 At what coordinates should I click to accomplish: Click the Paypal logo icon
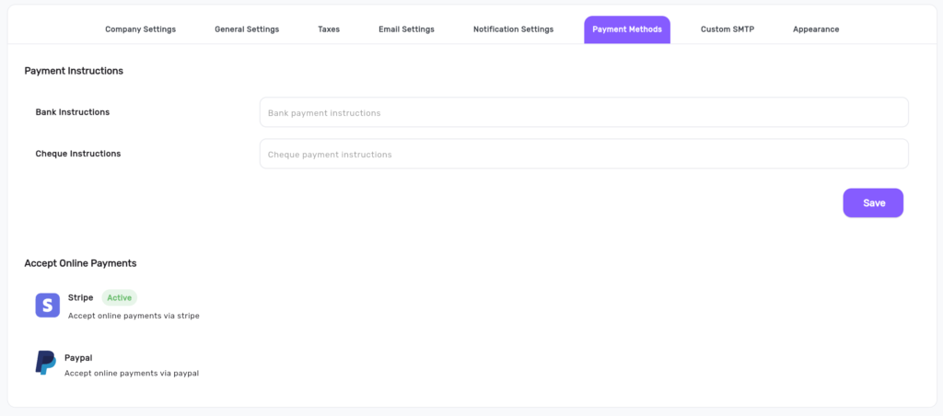point(46,364)
